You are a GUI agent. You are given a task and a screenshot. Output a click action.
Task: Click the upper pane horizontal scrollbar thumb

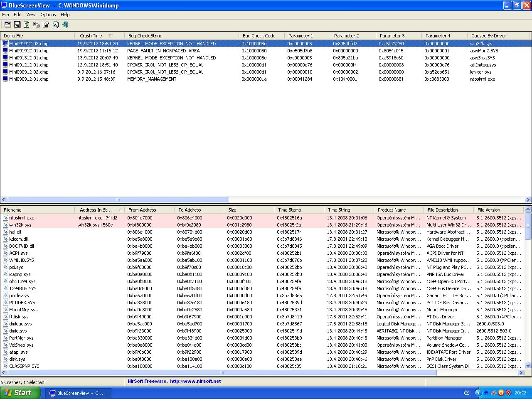(118, 200)
